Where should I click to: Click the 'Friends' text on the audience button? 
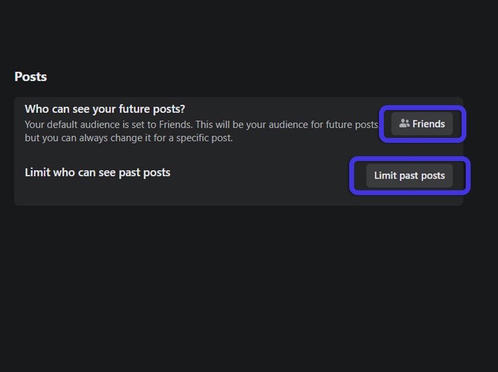pyautogui.click(x=429, y=124)
